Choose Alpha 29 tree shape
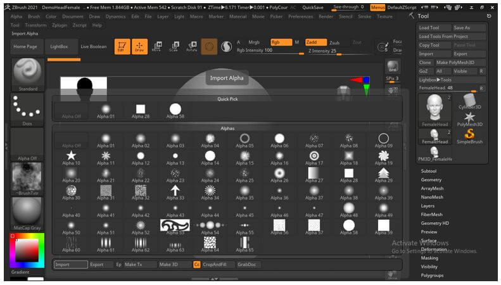 383,175
